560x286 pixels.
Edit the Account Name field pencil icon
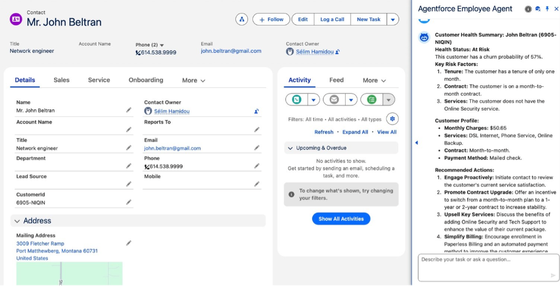(128, 130)
